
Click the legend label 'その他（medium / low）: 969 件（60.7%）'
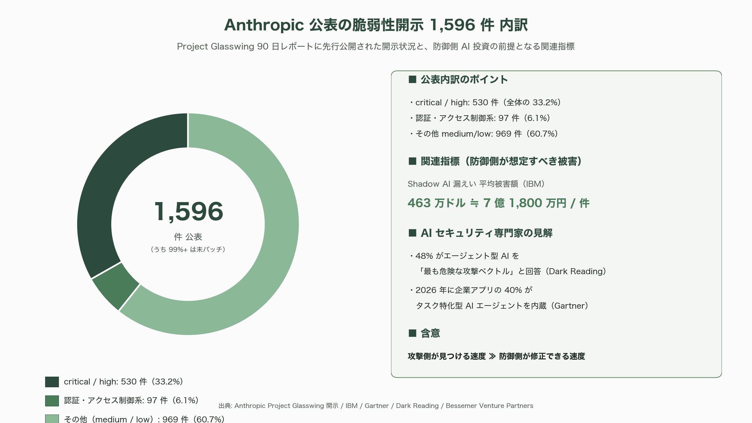tap(145, 419)
